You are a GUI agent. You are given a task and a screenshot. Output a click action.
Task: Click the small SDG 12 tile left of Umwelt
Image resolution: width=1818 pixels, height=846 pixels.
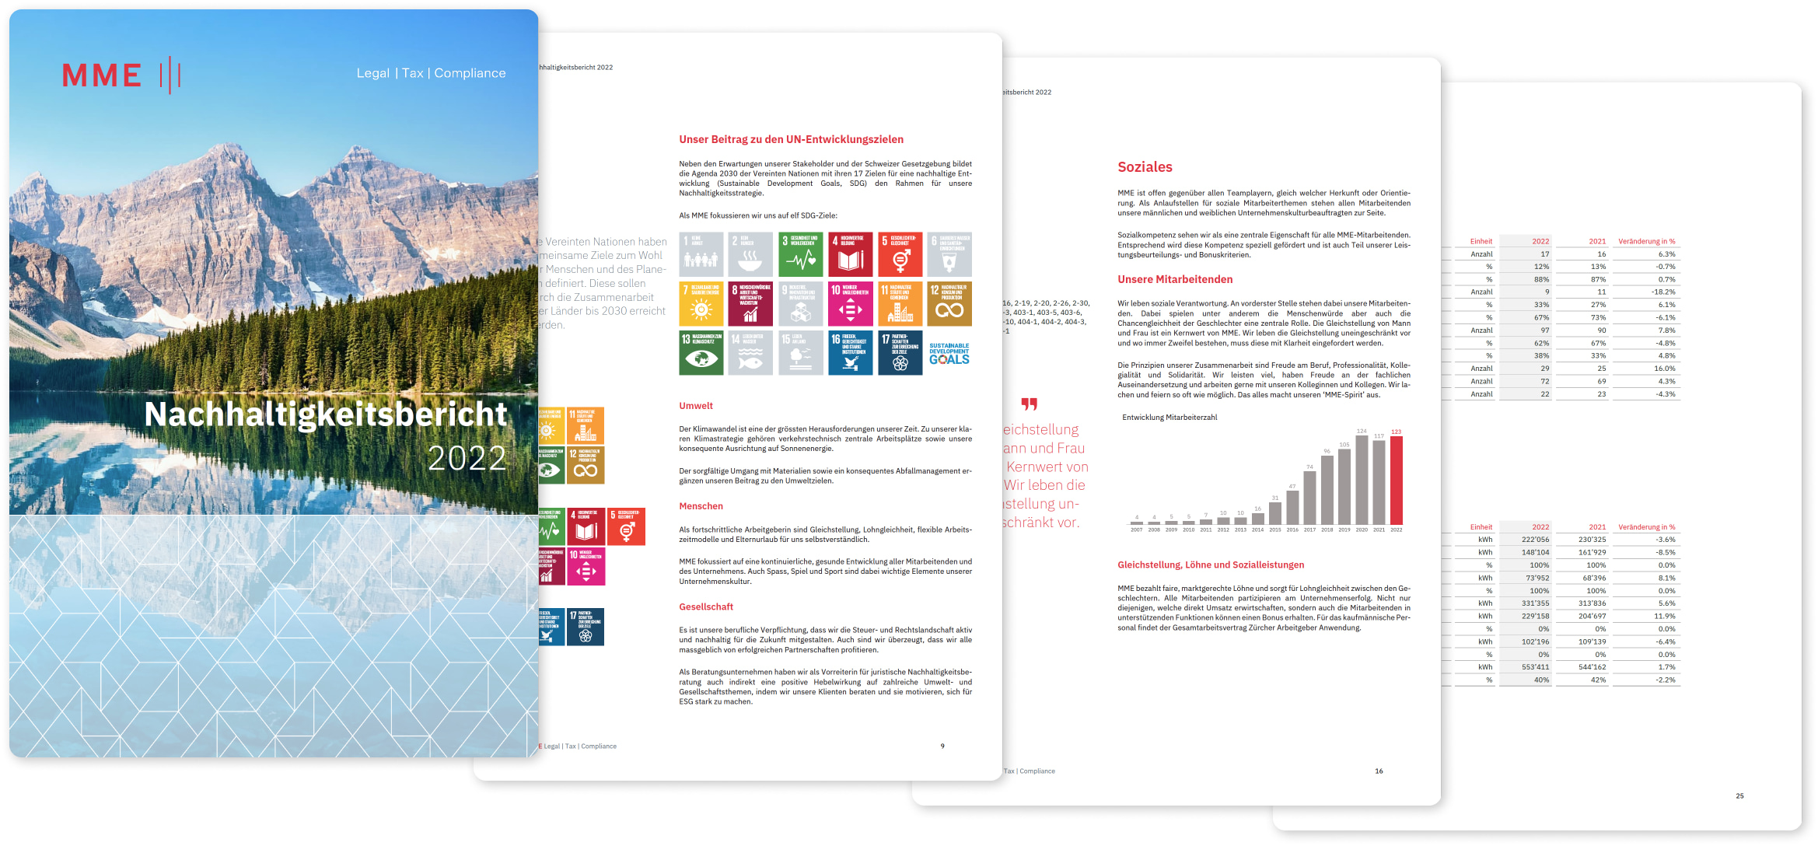[x=586, y=465]
